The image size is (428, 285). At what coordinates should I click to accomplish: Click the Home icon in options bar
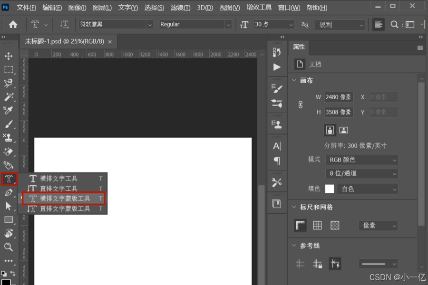(13, 25)
